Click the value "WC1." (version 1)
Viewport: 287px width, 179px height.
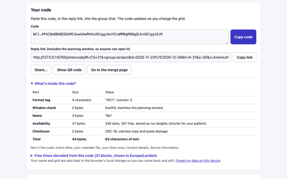119,100
